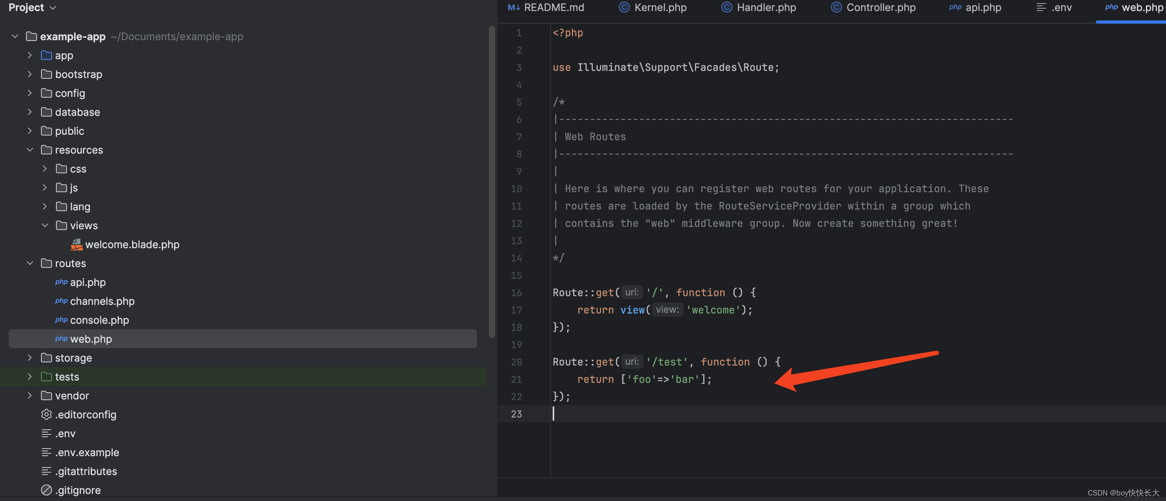Expand the public folder

(30, 131)
